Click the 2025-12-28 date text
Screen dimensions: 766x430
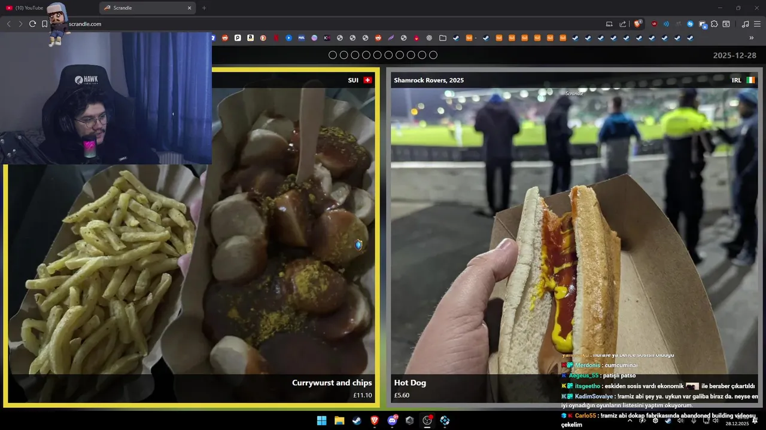click(x=735, y=56)
